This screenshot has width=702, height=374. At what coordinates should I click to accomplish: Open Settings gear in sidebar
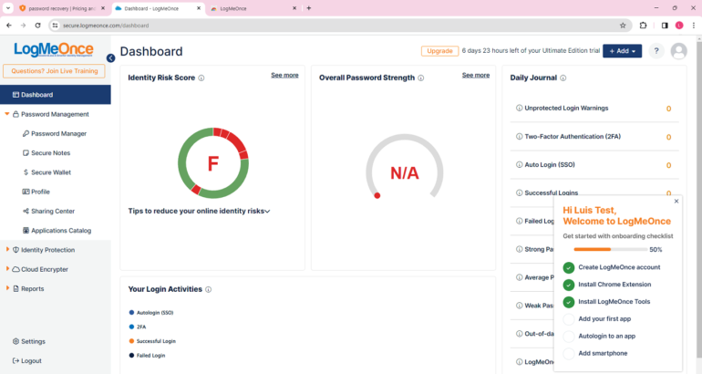point(15,341)
